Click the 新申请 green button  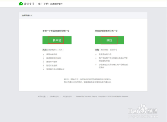click(x=57, y=40)
